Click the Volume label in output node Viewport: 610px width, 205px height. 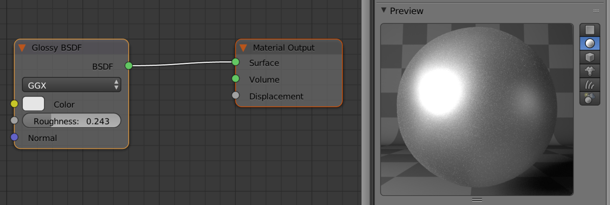pos(264,80)
